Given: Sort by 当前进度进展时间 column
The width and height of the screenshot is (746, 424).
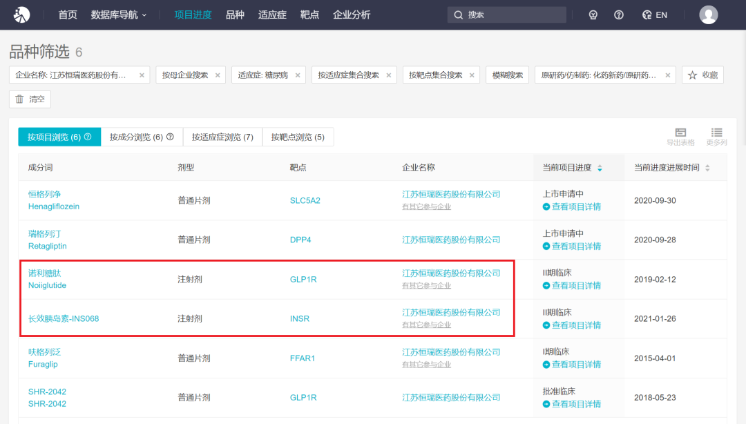Looking at the screenshot, I should point(707,168).
